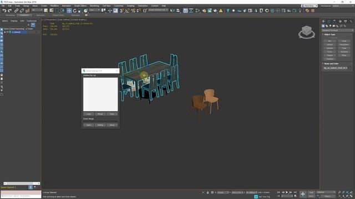
Task: Click the Cylinder primitive button
Action: tap(329, 48)
